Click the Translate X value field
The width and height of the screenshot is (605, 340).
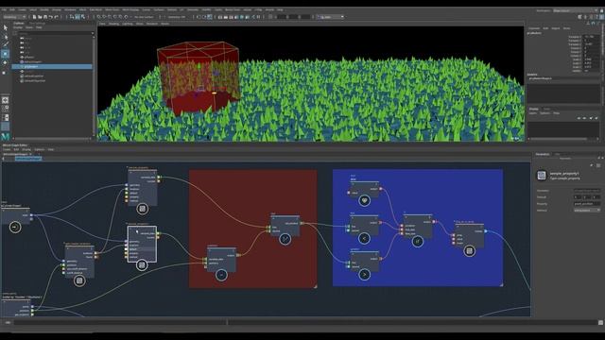click(x=591, y=37)
